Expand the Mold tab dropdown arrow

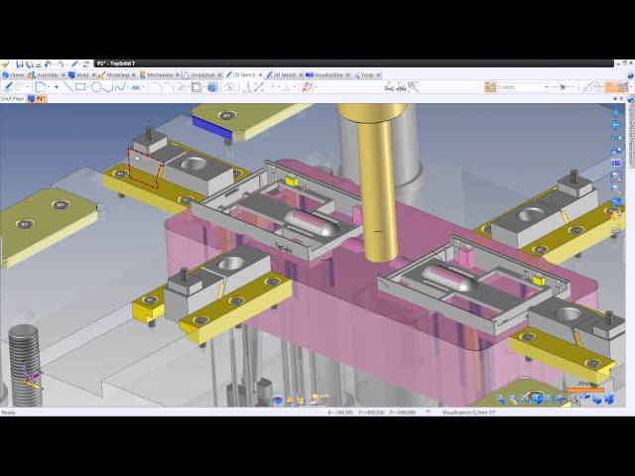tap(94, 74)
